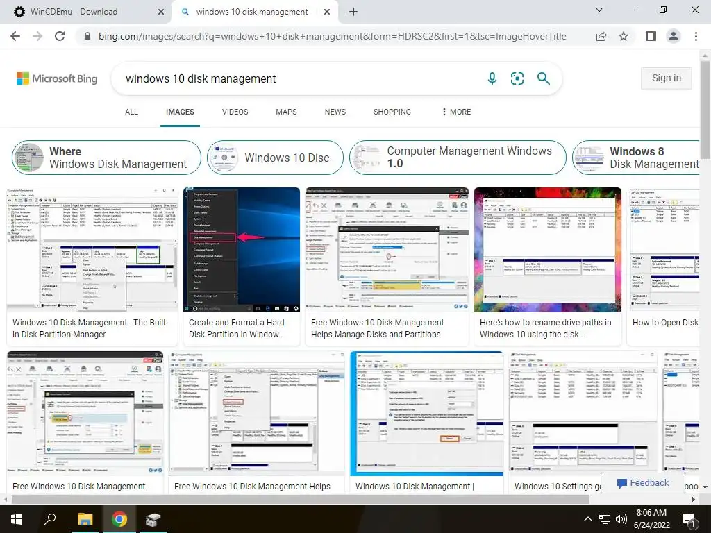Open the browser side panel
This screenshot has width=711, height=533.
pyautogui.click(x=651, y=36)
